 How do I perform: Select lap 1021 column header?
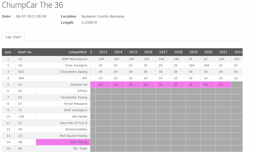point(223,52)
